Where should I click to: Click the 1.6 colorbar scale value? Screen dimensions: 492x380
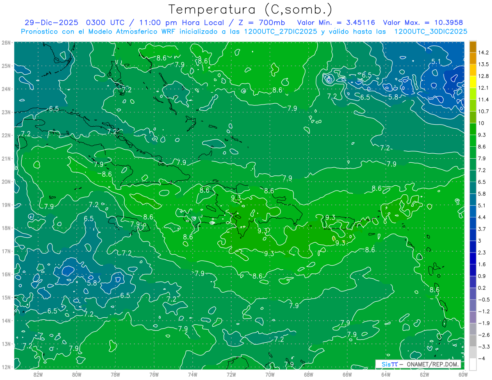tap(482, 264)
